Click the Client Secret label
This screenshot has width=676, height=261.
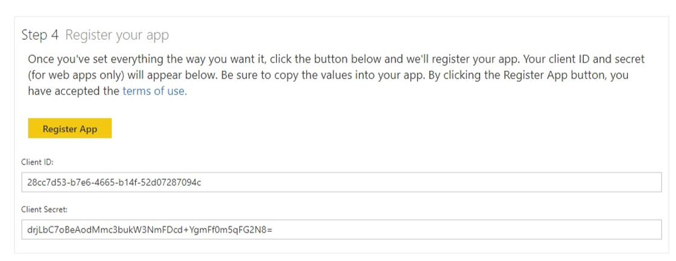45,209
